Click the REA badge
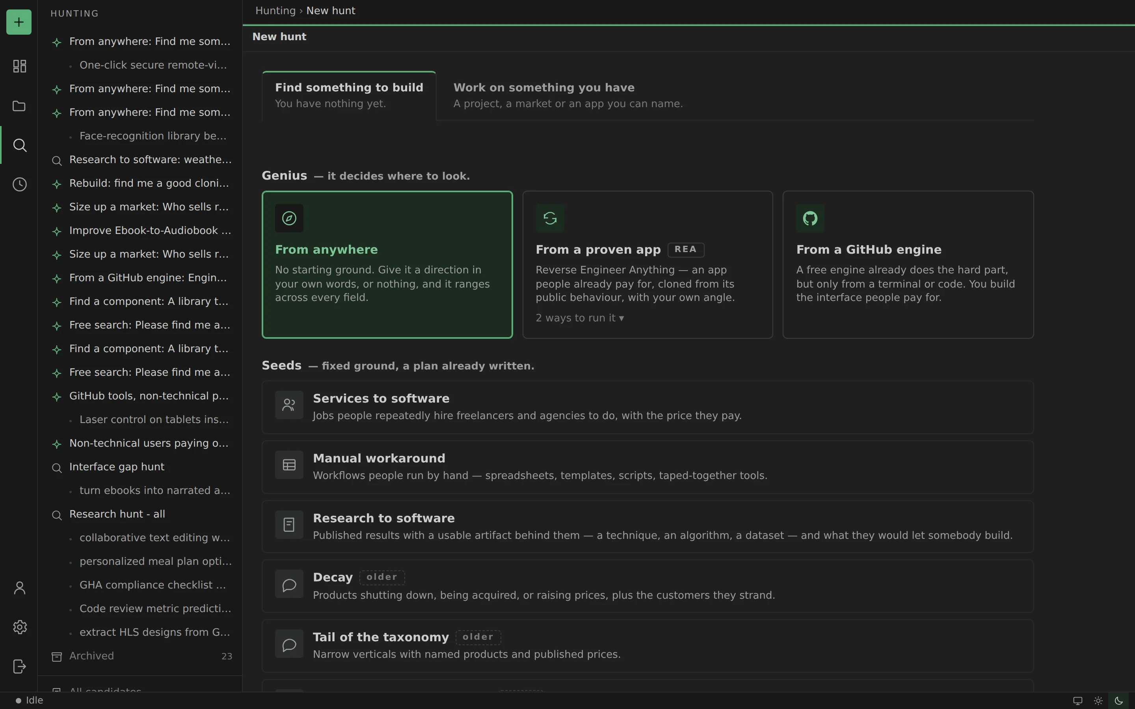This screenshot has width=1135, height=709. (x=685, y=249)
